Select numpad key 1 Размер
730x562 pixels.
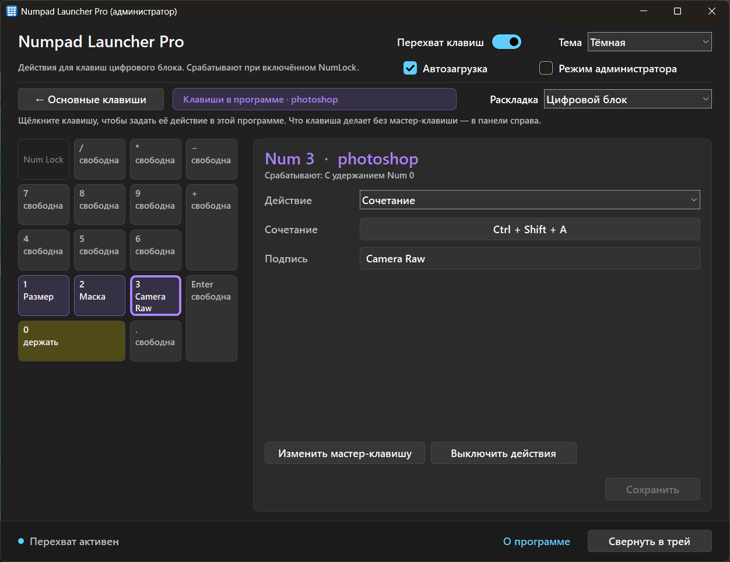44,296
